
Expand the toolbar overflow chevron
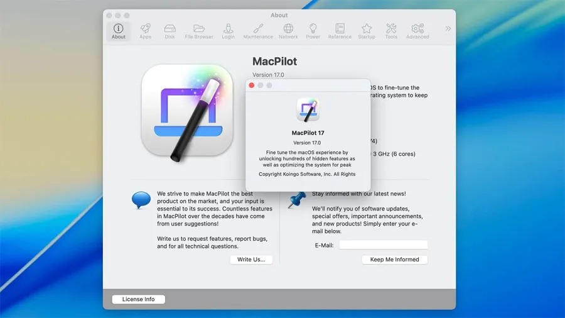coord(448,28)
